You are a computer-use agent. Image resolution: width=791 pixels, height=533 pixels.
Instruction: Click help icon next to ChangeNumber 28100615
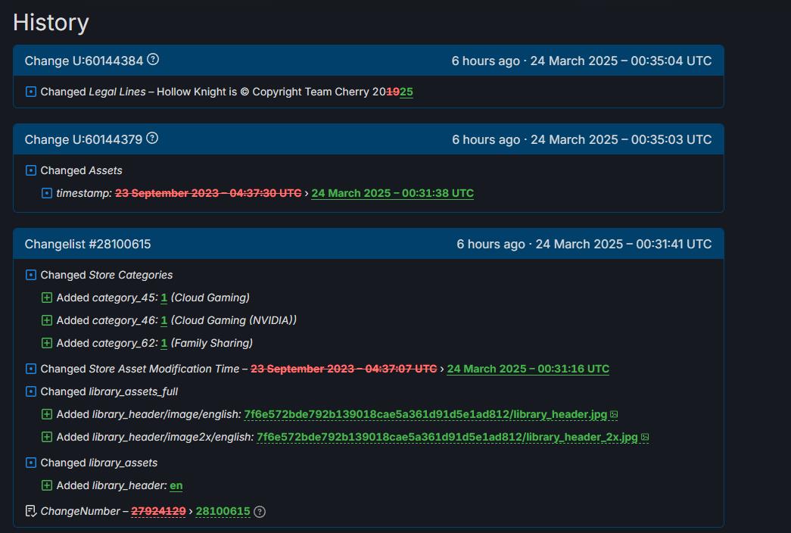click(x=260, y=512)
